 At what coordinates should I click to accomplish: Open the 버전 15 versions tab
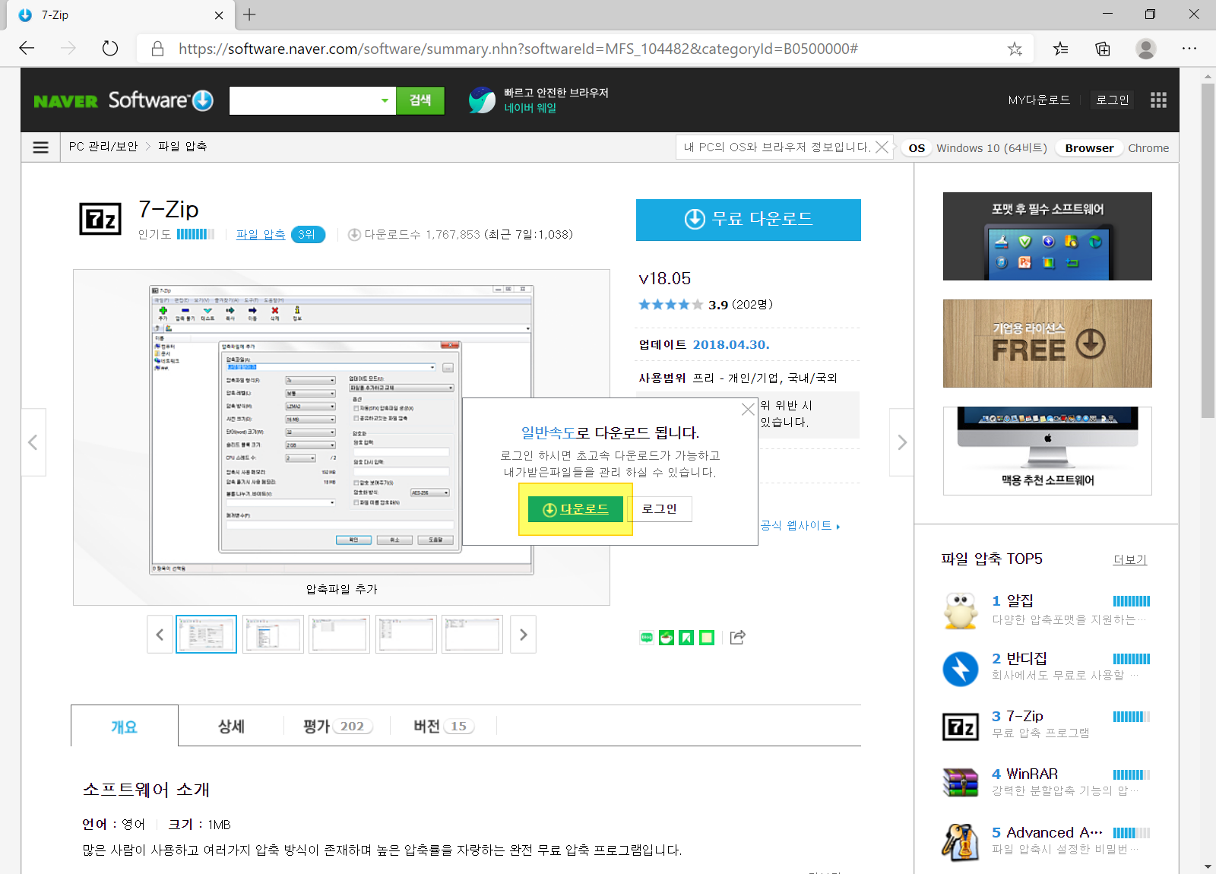(444, 727)
